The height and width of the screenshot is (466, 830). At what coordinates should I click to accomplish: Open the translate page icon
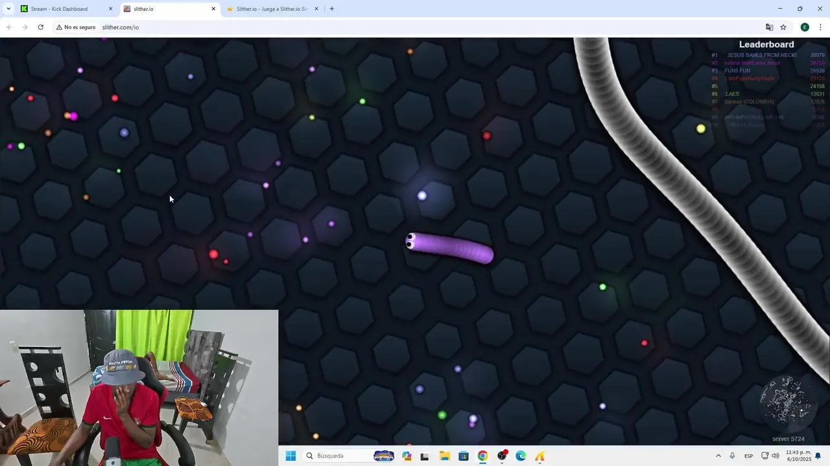(769, 27)
